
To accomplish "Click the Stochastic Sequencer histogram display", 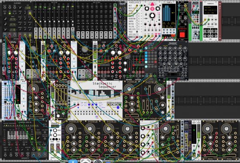I will coord(96,95).
